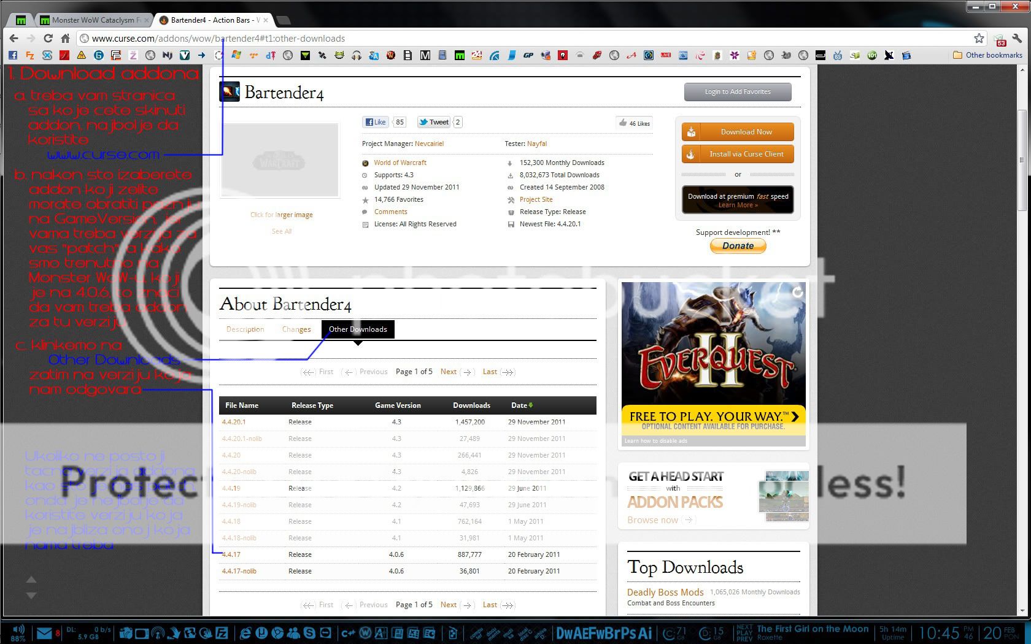Open the yellow warning triangle bookmark
1031x644 pixels.
pos(82,55)
